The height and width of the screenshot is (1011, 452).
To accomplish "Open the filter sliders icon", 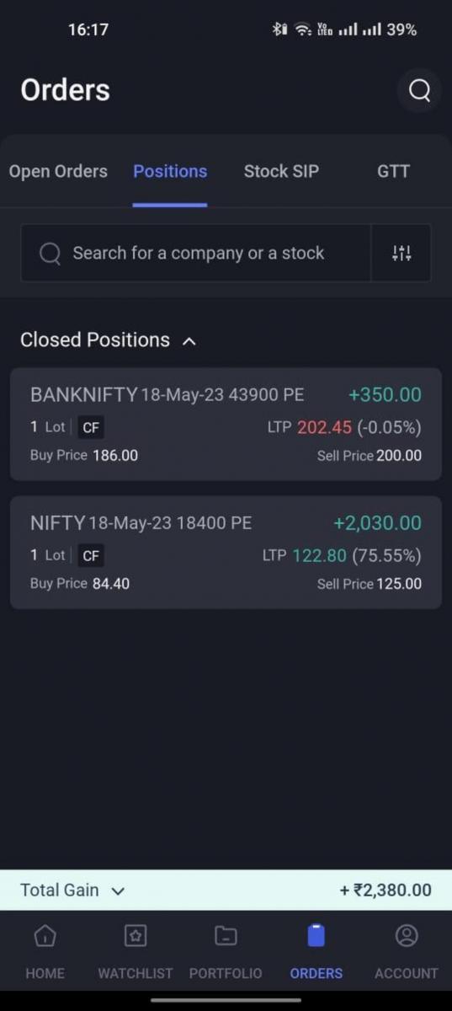I will click(401, 253).
